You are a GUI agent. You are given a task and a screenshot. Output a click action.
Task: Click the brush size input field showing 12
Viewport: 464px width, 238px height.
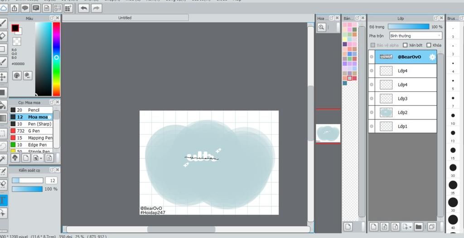point(52,181)
